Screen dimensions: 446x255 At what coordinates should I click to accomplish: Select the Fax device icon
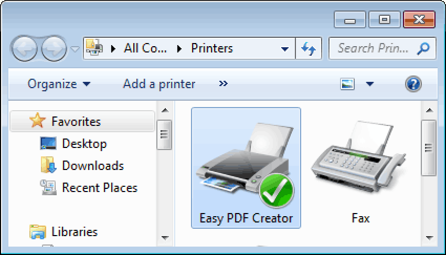(x=358, y=158)
